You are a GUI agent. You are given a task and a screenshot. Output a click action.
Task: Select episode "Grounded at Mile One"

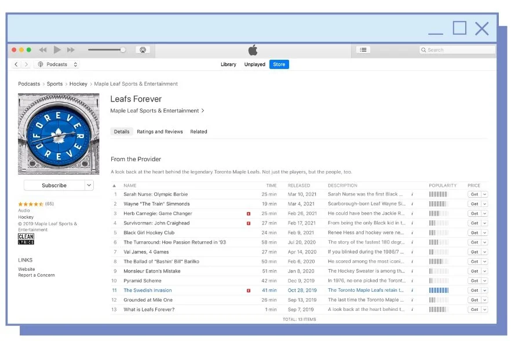pos(148,300)
